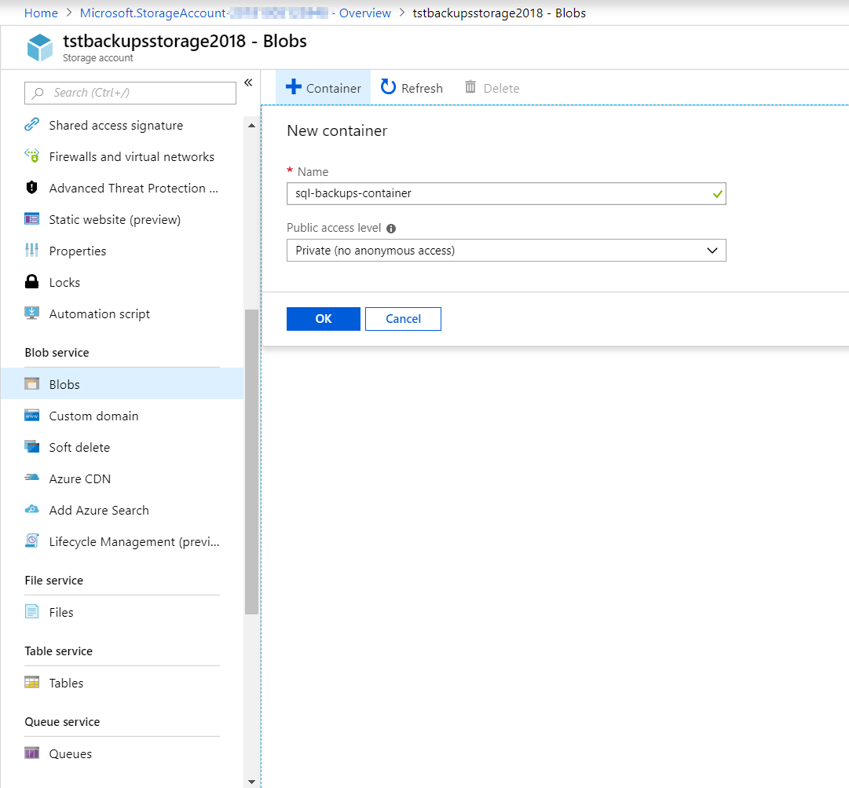Select Properties text in sidebar
Screen dimensions: 849x788
78,251
